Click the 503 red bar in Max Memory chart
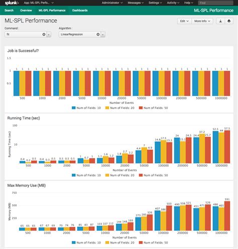Viewport: 238px width, 249px height. click(x=169, y=218)
